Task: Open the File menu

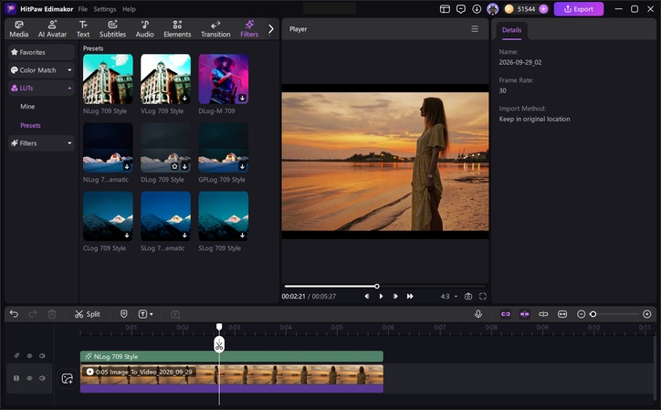Action: pos(82,9)
